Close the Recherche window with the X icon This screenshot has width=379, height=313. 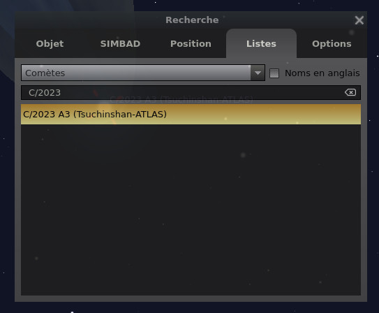pos(359,20)
